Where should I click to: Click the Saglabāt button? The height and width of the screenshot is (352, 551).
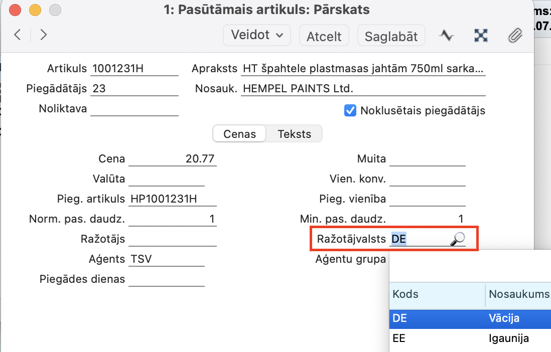[x=391, y=36]
